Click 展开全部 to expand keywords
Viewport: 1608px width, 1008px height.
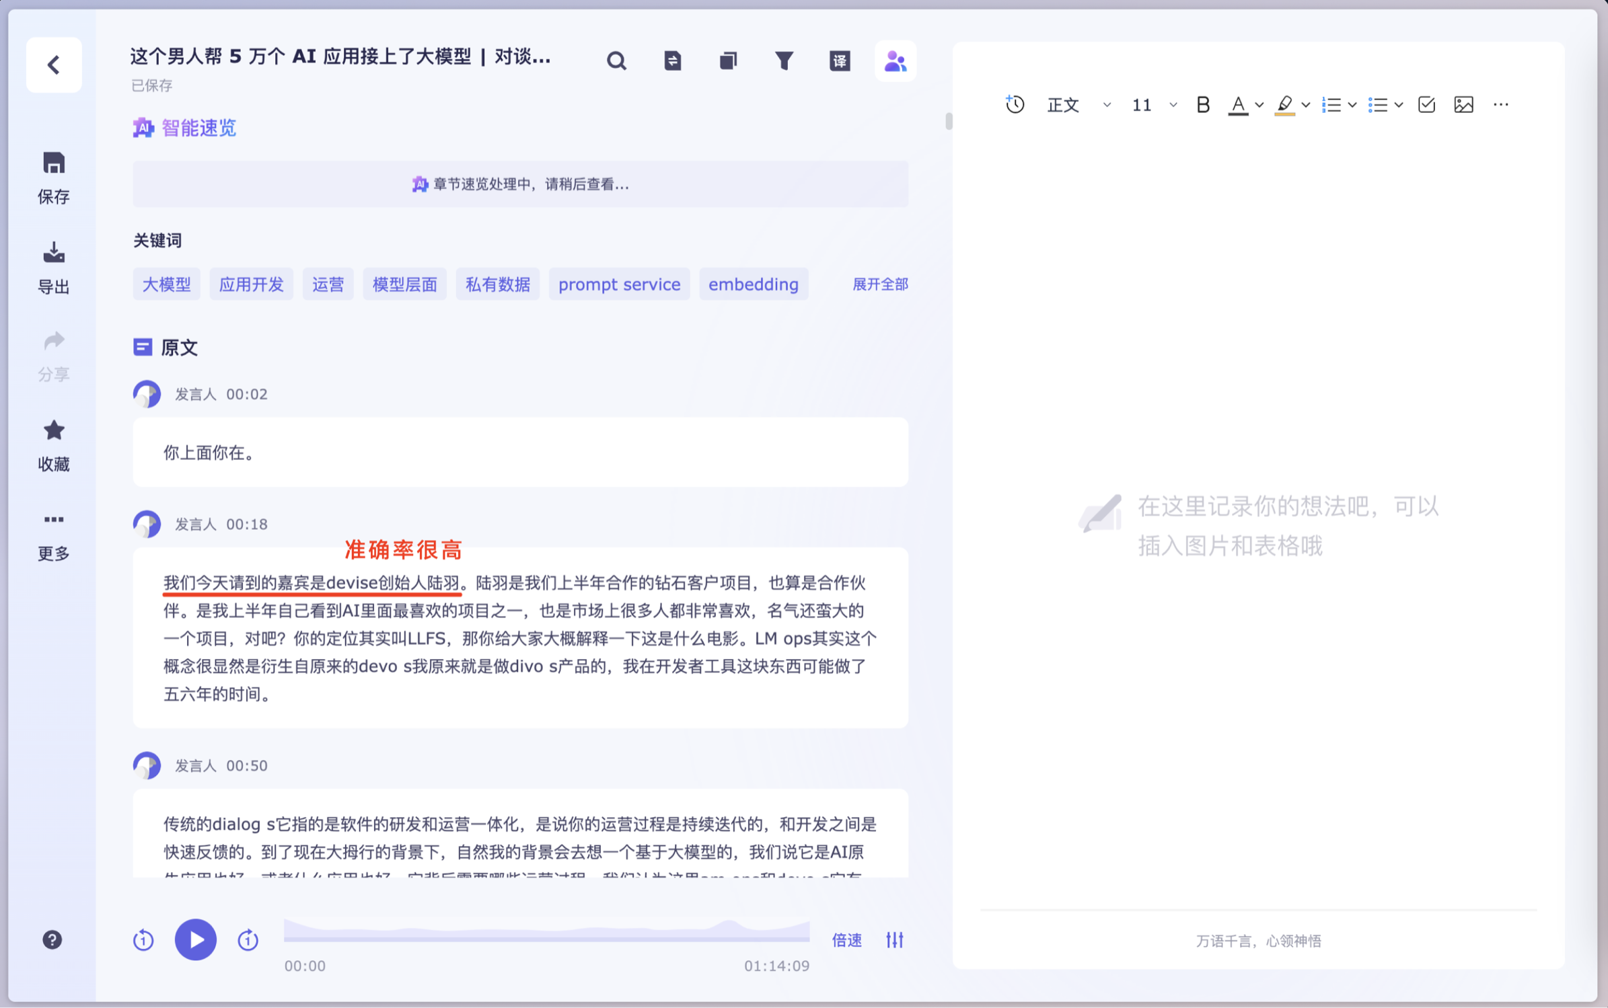[880, 284]
